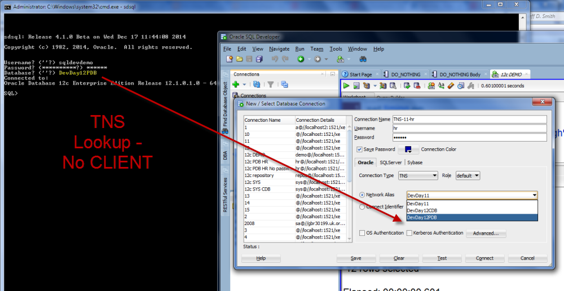Click the Save button in connection dialog
Viewport: 564px width, 291px height.
tap(356, 258)
